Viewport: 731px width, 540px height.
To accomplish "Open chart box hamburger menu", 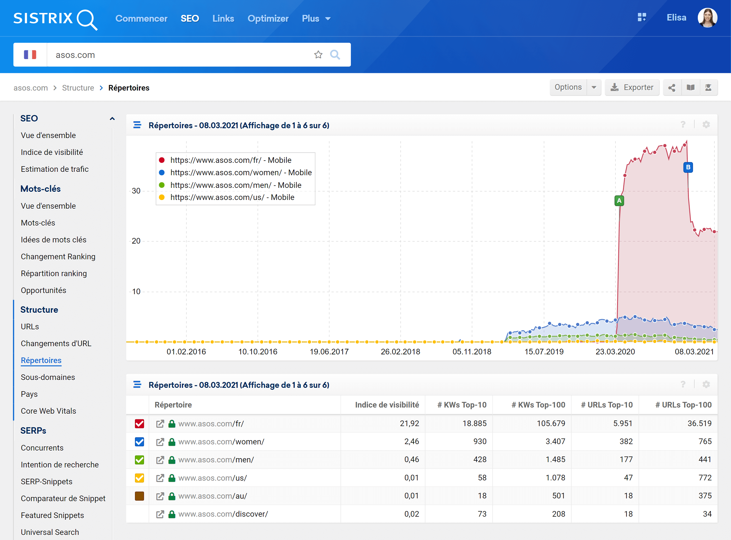I will pos(137,125).
